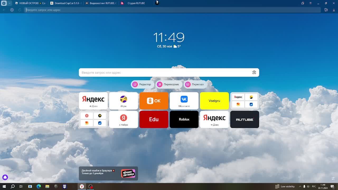Screen dimensions: 338x190
Task: Launch the Пересказ tool
Action: [x=195, y=84]
